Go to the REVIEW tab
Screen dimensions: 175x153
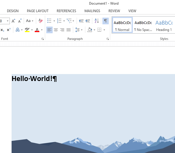pyautogui.click(x=114, y=11)
